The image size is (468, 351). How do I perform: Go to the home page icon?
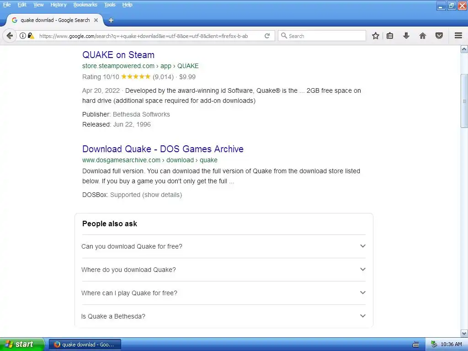423,36
